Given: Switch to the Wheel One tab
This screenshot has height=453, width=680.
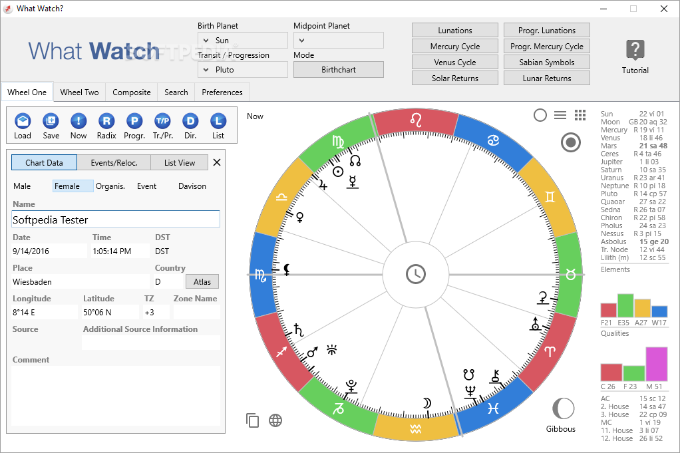Looking at the screenshot, I should click(27, 92).
